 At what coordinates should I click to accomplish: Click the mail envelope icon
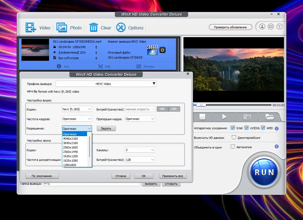(271, 27)
